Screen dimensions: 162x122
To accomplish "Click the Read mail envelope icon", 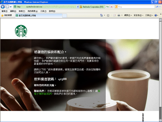I will coord(114,15).
